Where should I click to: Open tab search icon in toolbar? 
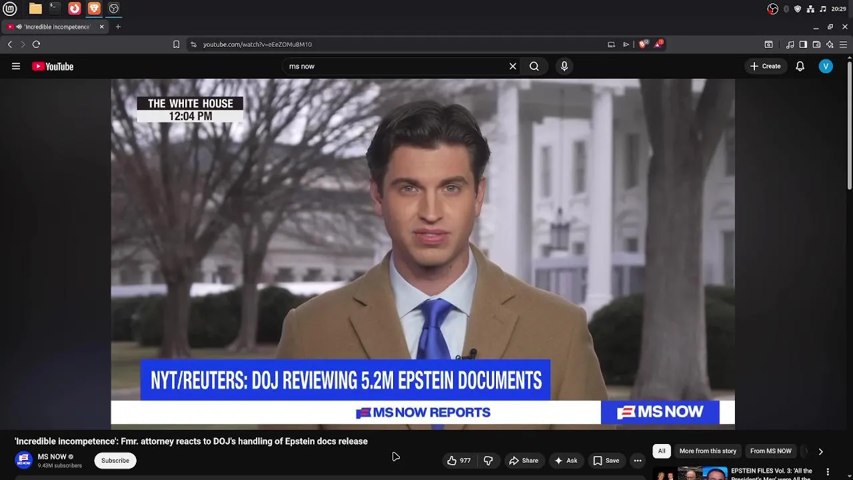coord(768,44)
